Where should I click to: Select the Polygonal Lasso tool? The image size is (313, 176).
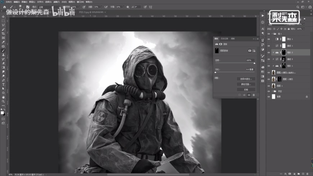pyautogui.click(x=3, y=25)
